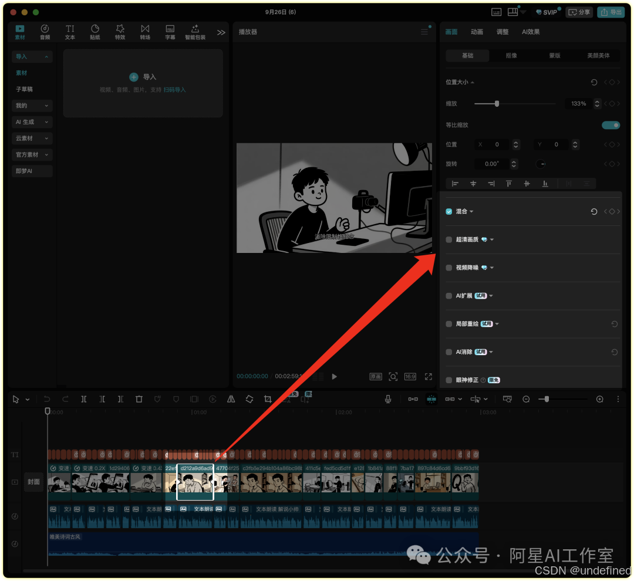
Task: Click the undo arrow in timeline toolbar
Action: pos(47,399)
